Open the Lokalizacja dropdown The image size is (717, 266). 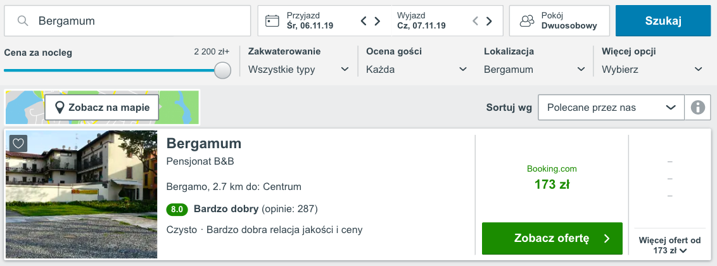(x=534, y=69)
